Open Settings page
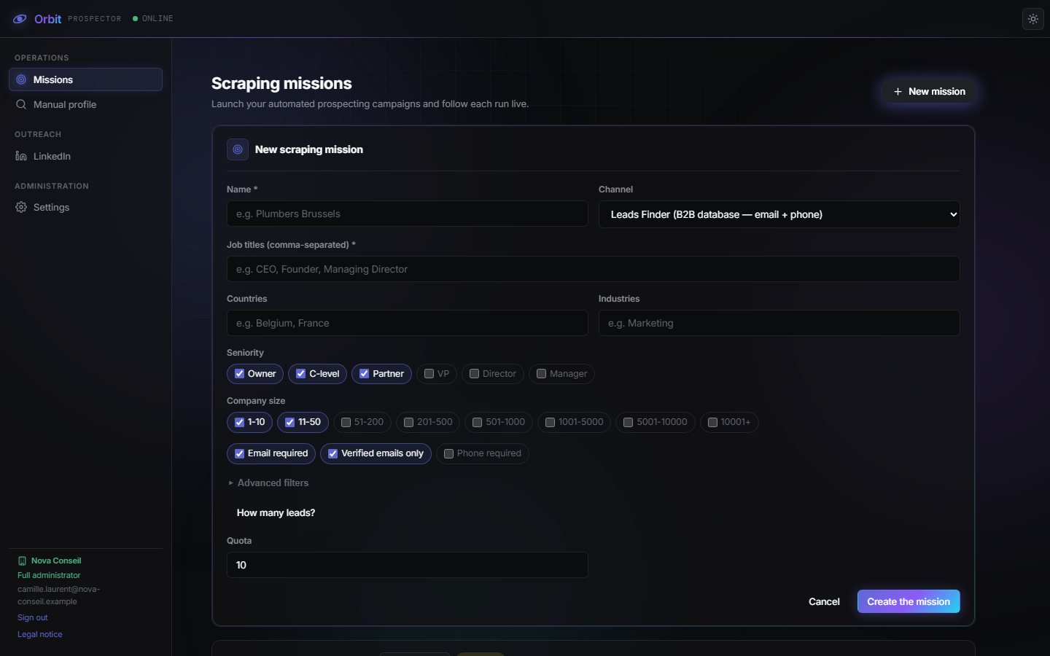The height and width of the screenshot is (656, 1050). (85, 207)
